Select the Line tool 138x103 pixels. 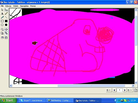[6, 17]
